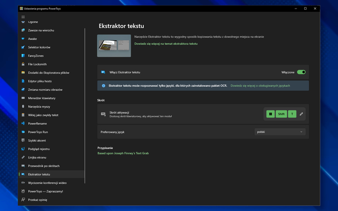Click the Windows key shortcut badge
This screenshot has width=338, height=211.
(x=270, y=114)
